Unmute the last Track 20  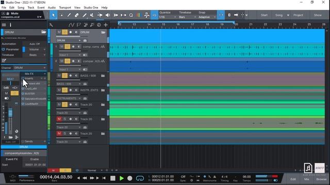[59, 134]
